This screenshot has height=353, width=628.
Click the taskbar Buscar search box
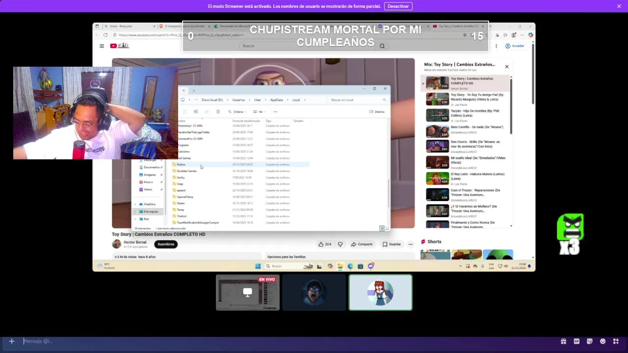[289, 266]
